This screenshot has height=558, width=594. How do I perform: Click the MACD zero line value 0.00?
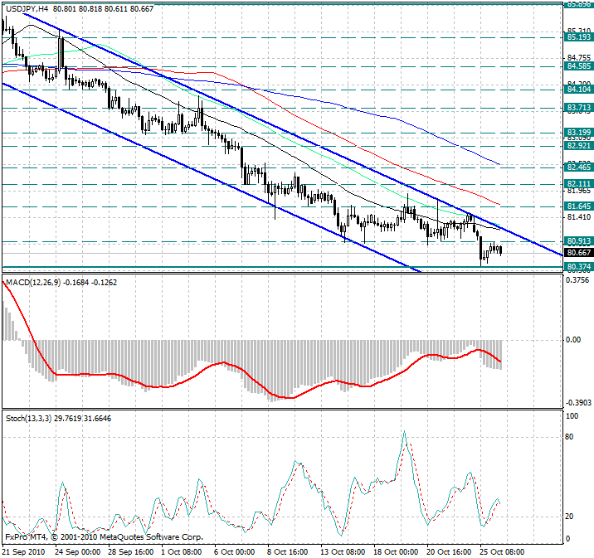(573, 340)
